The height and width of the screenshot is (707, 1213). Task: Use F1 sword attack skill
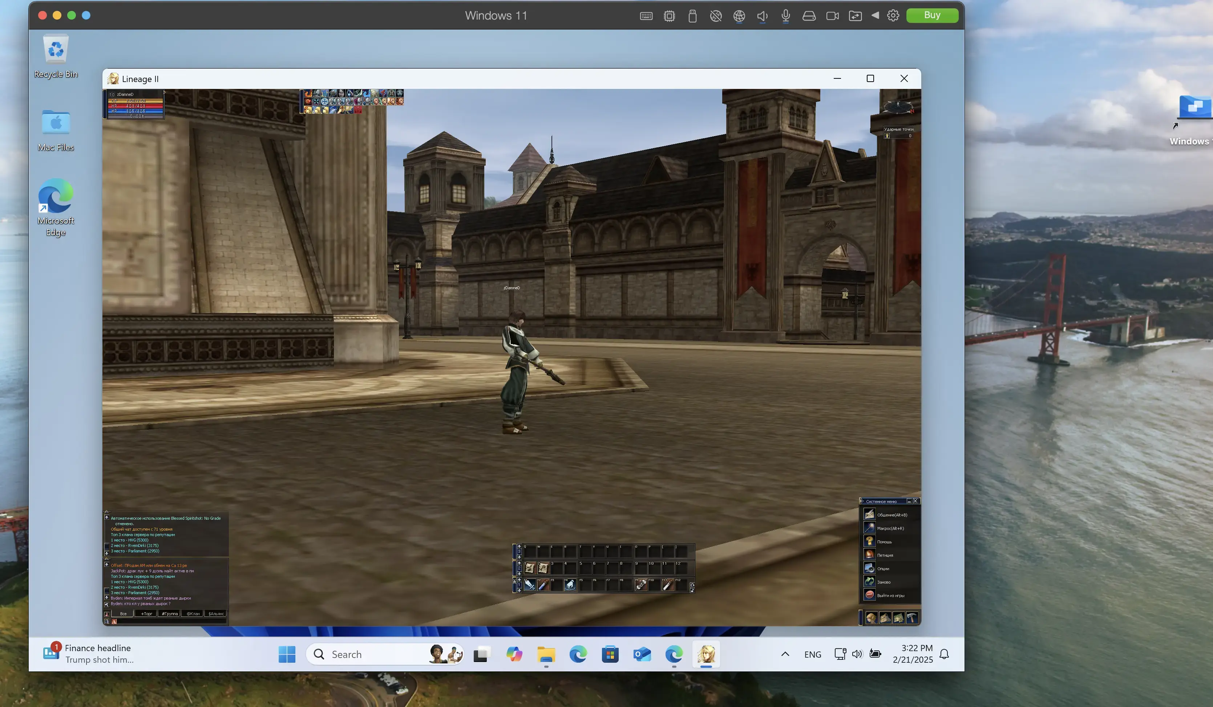(x=530, y=585)
